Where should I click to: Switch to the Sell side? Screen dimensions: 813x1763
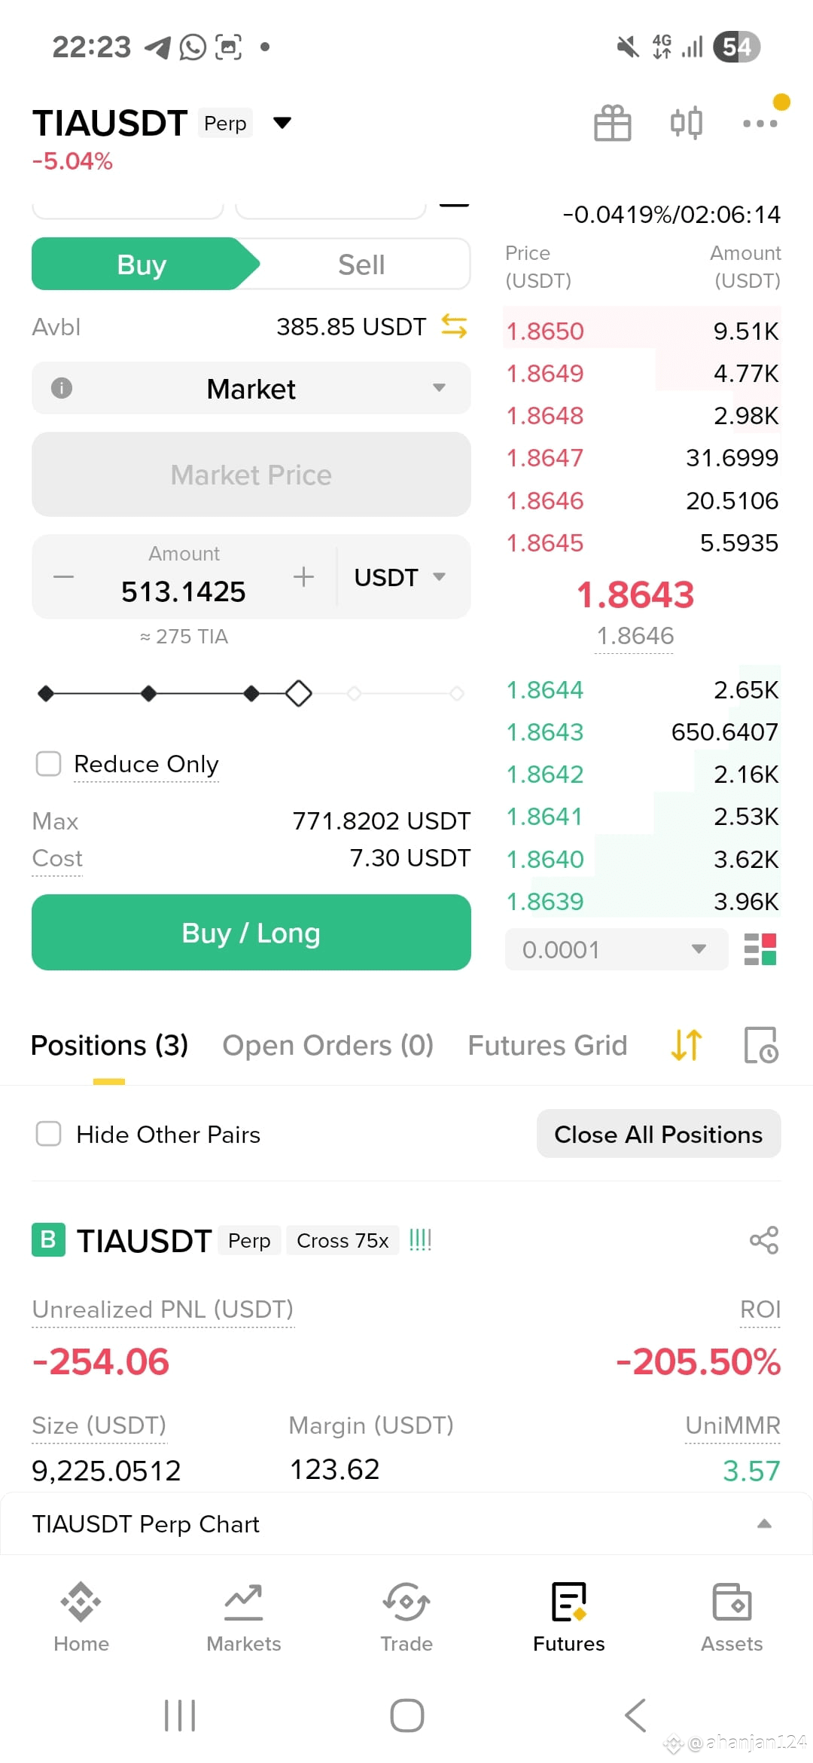tap(361, 264)
